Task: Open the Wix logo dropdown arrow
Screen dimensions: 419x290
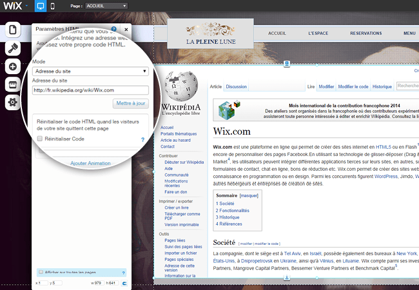Action: [x=26, y=6]
